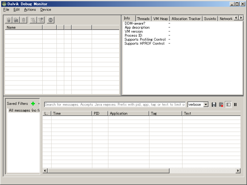Click the Update Threads icon

(x=33, y=20)
